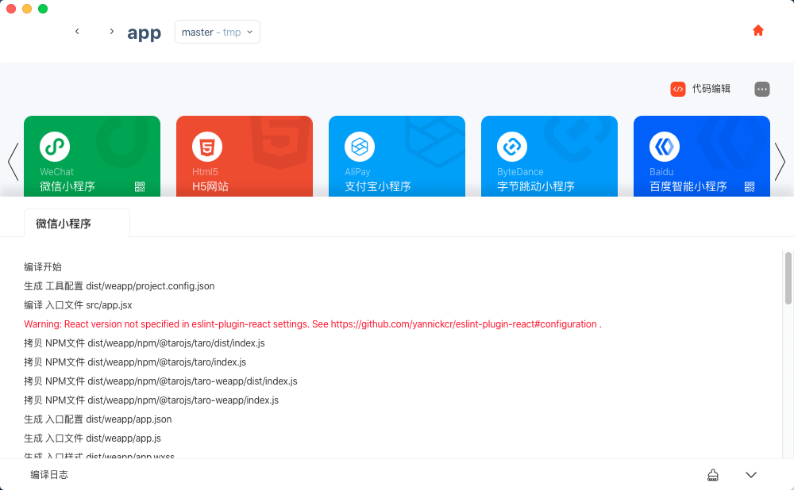Go to the home page icon
The image size is (794, 490).
[x=757, y=30]
